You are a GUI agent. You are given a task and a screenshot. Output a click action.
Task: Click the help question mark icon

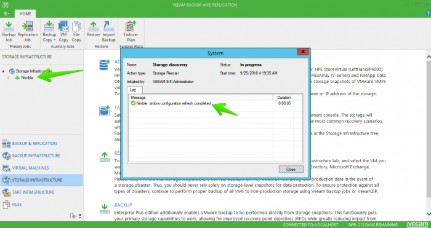428,13
